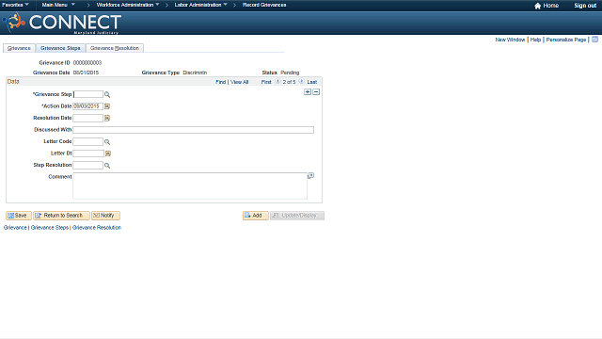Jump to First row link
The height and width of the screenshot is (339, 602).
point(266,82)
